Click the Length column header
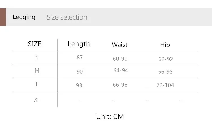The width and height of the screenshot is (212, 129). (79, 44)
